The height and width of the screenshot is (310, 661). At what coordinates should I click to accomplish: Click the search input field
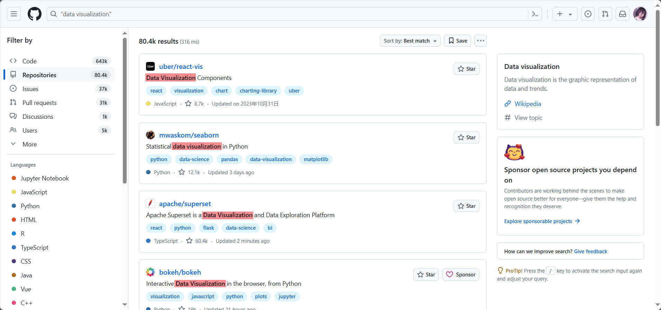291,14
